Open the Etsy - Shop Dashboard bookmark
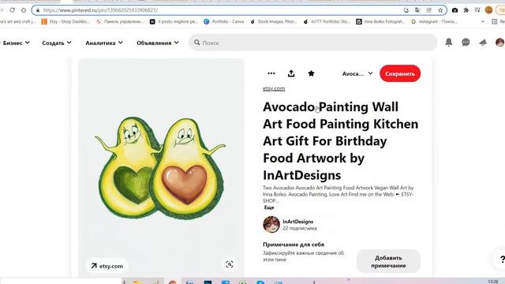505x284 pixels. point(66,21)
